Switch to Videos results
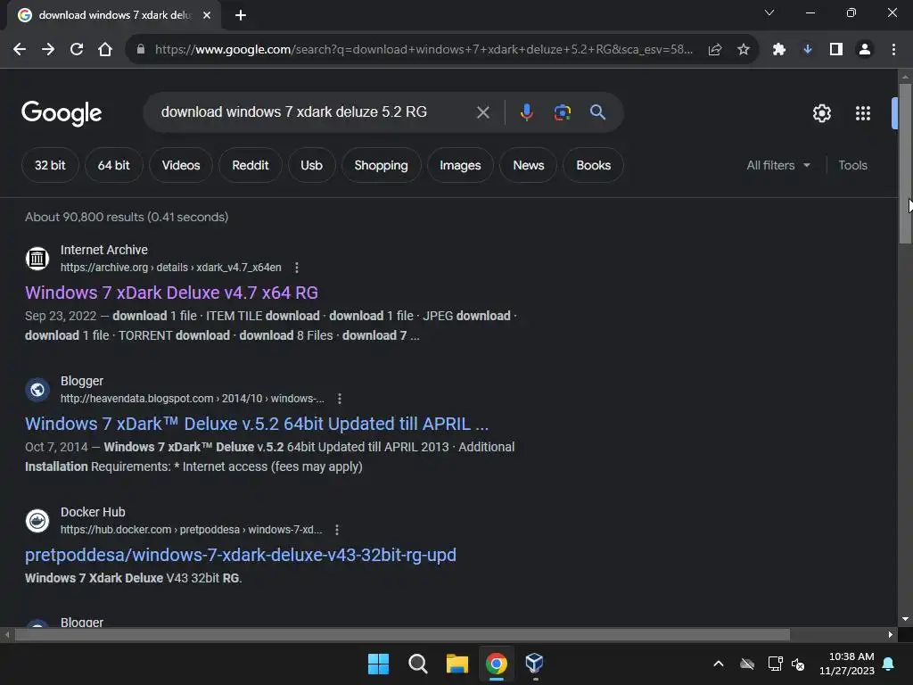The height and width of the screenshot is (685, 913). (x=181, y=165)
